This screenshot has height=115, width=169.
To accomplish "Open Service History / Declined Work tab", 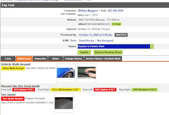I will pos(103,58).
